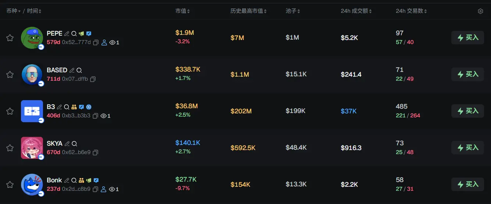
Task: Sort by 历史最高市值 header
Action: 248,11
